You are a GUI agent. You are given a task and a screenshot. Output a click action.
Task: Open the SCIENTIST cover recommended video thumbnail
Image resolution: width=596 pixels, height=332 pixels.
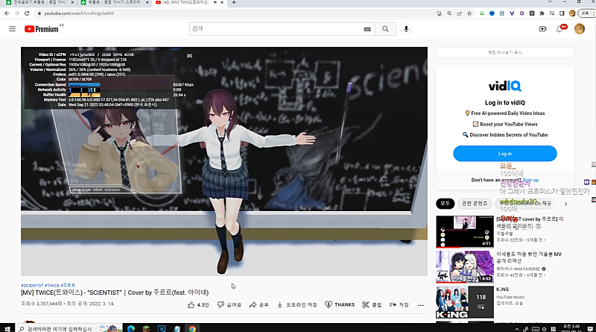coord(464,232)
